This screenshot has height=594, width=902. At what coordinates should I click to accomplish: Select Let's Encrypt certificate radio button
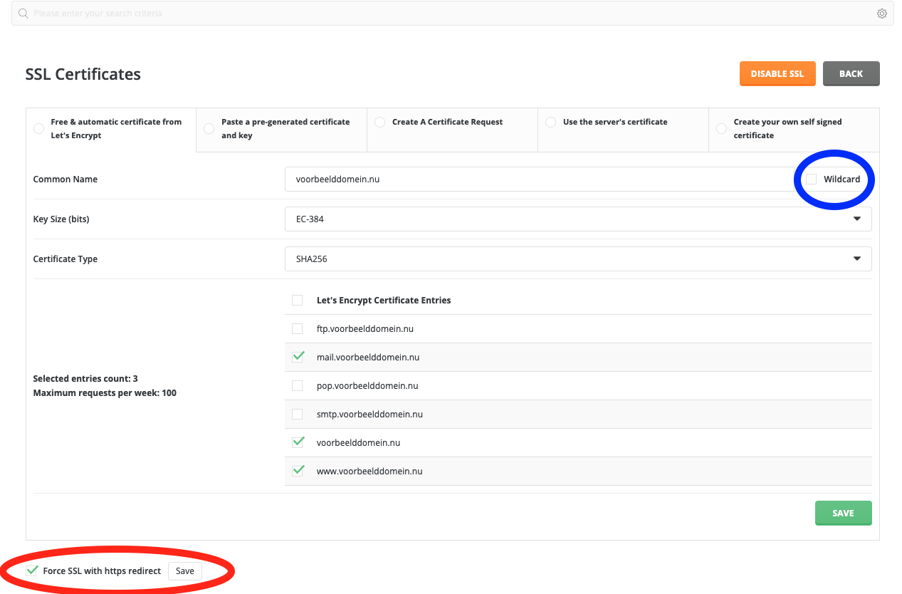coord(38,129)
